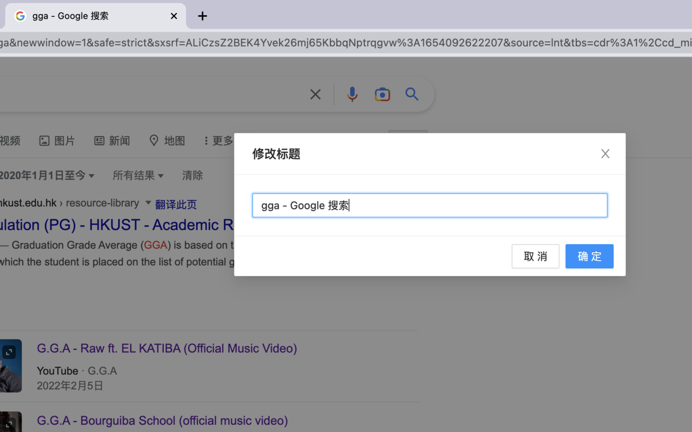This screenshot has height=432, width=692.
Task: Switch to 地图 maps results tab
Action: [167, 141]
